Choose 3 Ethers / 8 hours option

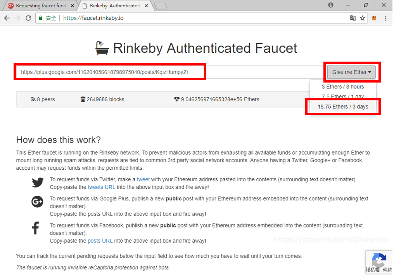pyautogui.click(x=343, y=87)
